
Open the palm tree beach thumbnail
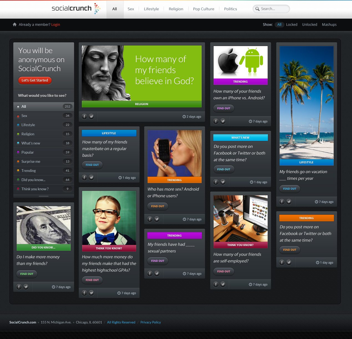(307, 103)
